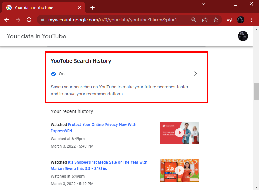Go back using the browser back arrow
The height and width of the screenshot is (190, 259).
(x=7, y=20)
